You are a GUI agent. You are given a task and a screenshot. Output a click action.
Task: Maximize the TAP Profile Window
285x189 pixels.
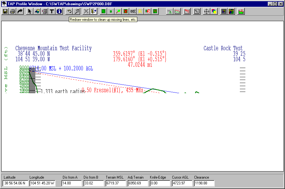click(275, 4)
